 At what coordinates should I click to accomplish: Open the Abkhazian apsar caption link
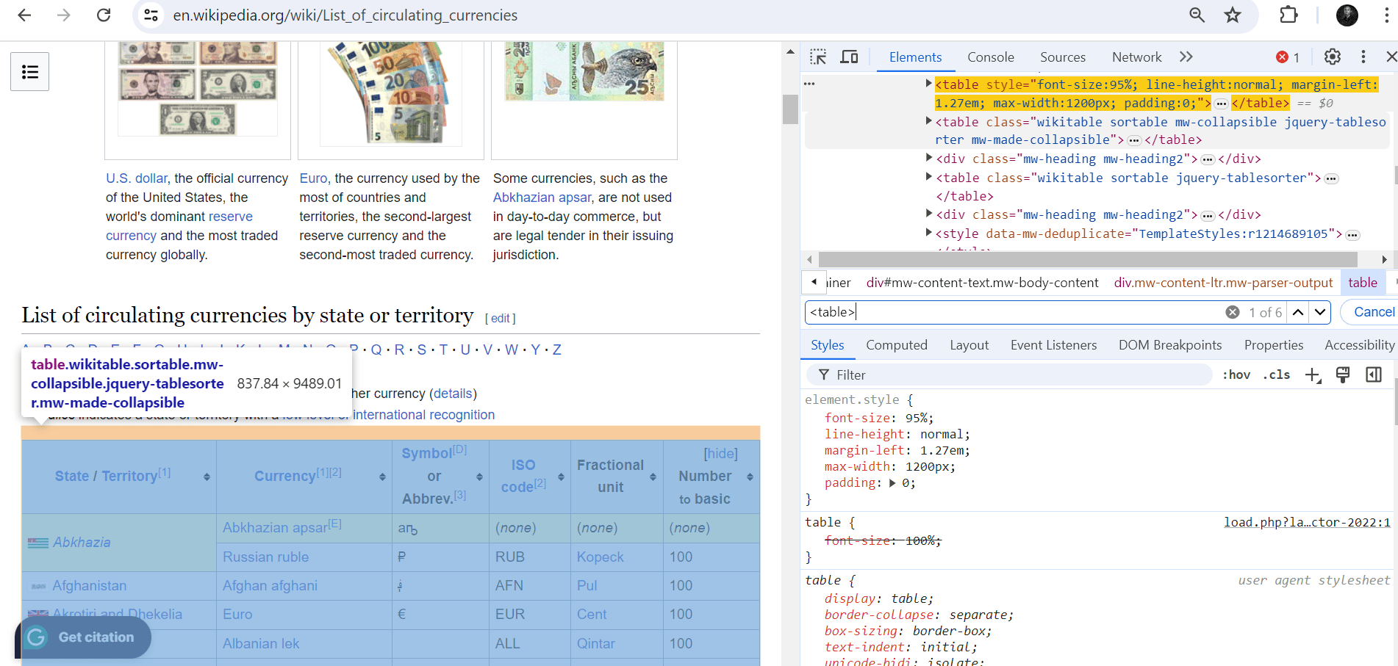tap(542, 198)
